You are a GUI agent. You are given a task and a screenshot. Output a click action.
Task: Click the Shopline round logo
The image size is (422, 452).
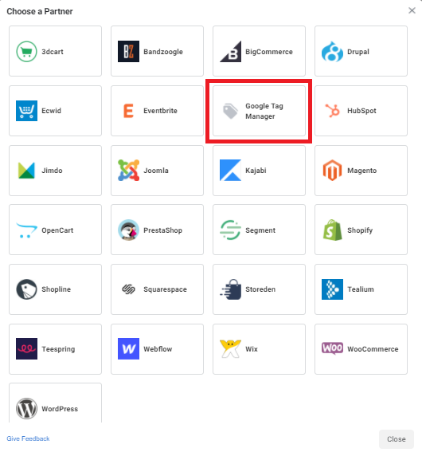pyautogui.click(x=26, y=289)
